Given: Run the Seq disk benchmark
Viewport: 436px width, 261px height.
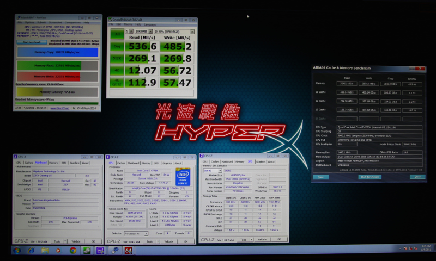Looking at the screenshot, I should 116,47.
